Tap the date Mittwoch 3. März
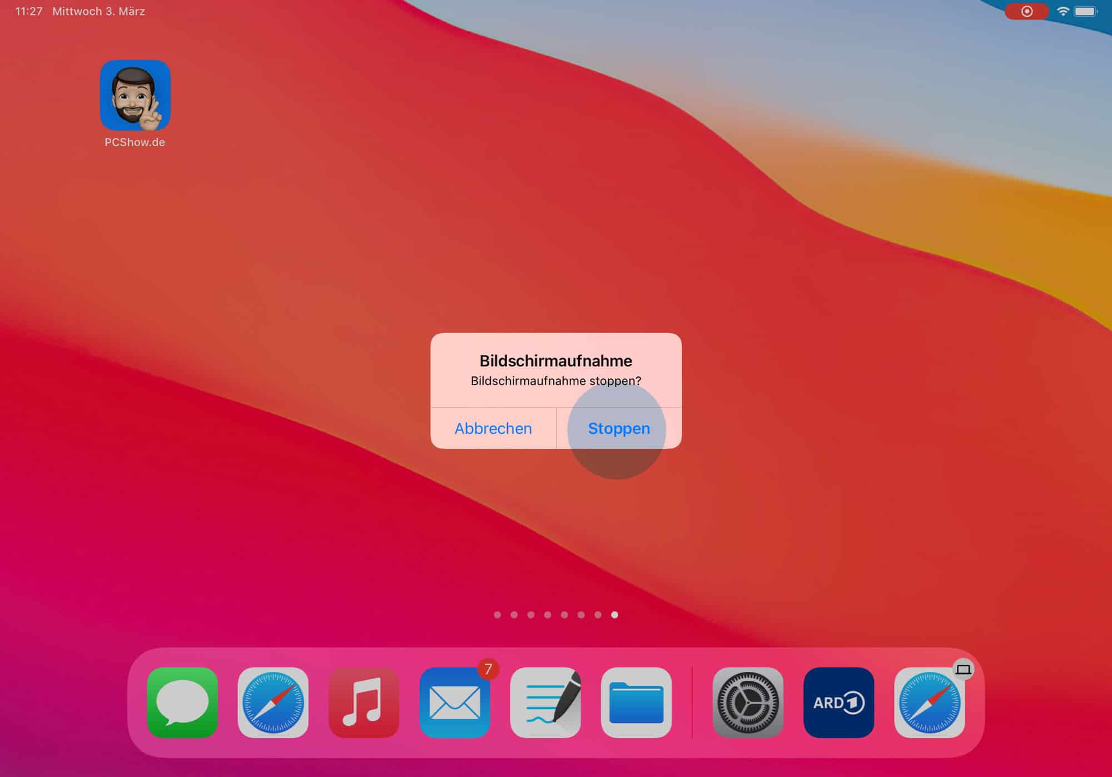 (98, 11)
